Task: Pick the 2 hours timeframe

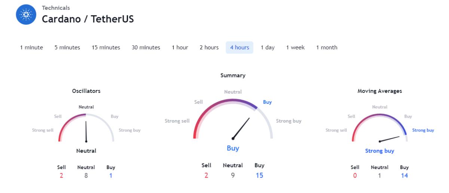Action: pyautogui.click(x=209, y=48)
